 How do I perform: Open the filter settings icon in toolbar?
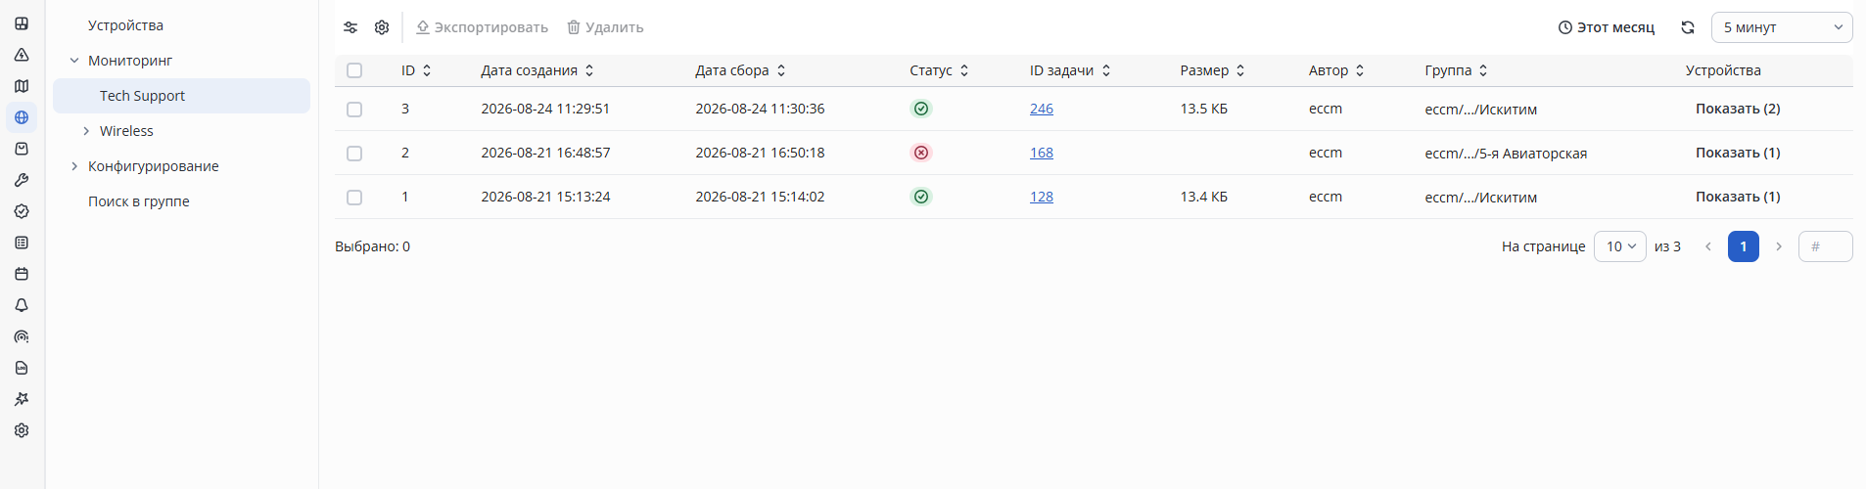pos(350,27)
